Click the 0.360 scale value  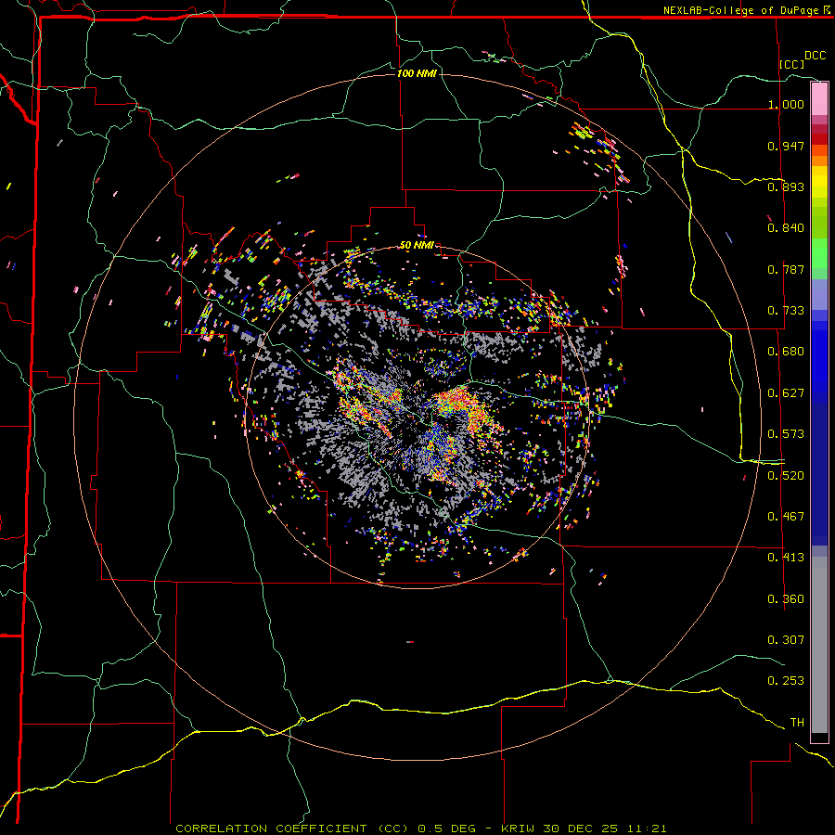(786, 599)
